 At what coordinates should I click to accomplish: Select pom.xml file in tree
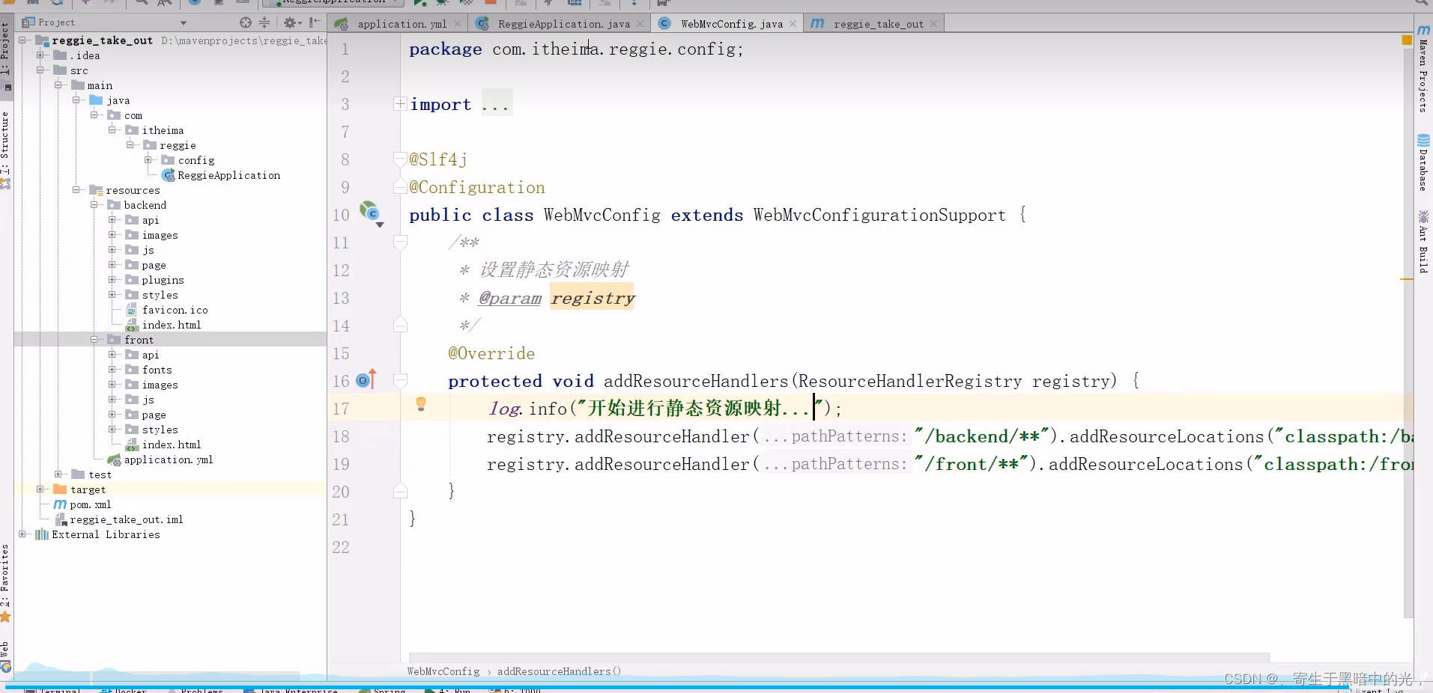pos(82,504)
